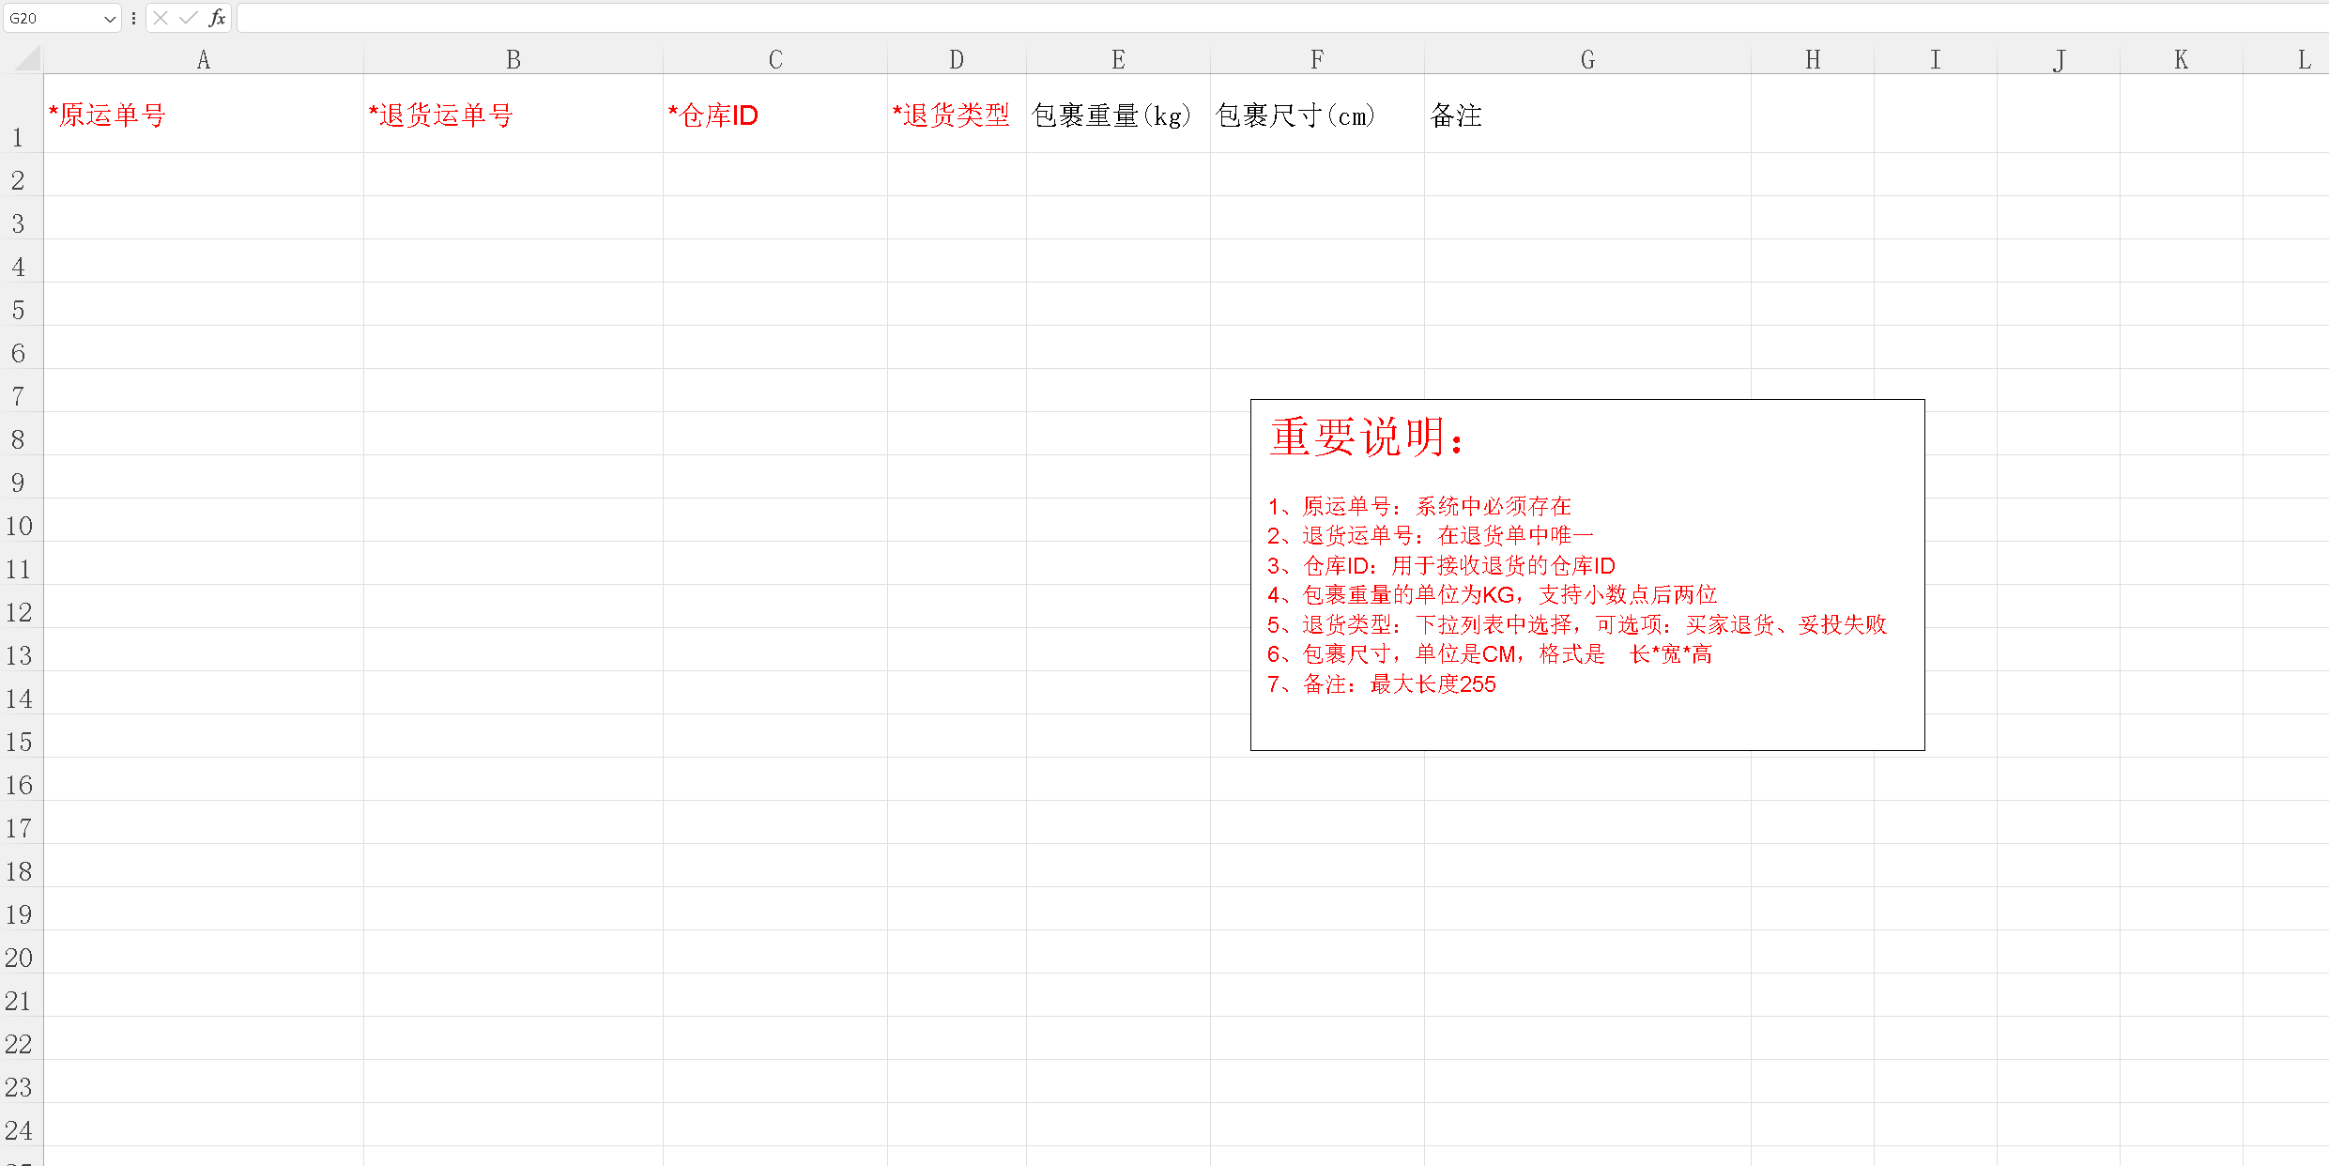This screenshot has height=1166, width=2329.
Task: Open Insert Function fx icon
Action: [x=217, y=18]
